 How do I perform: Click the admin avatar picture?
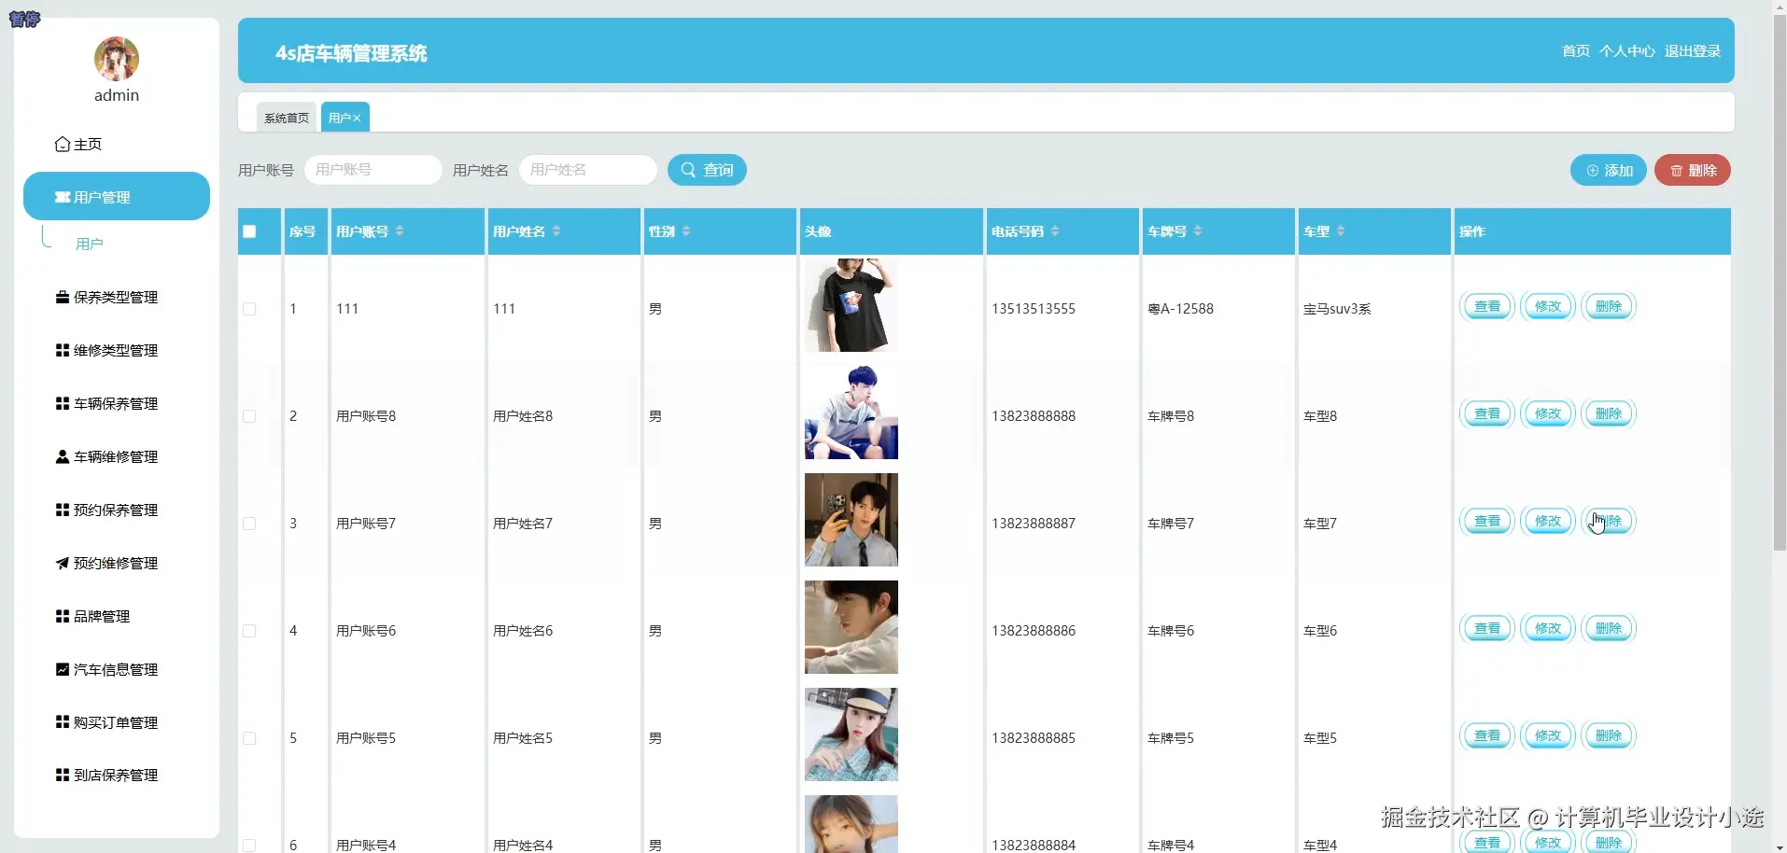click(117, 59)
